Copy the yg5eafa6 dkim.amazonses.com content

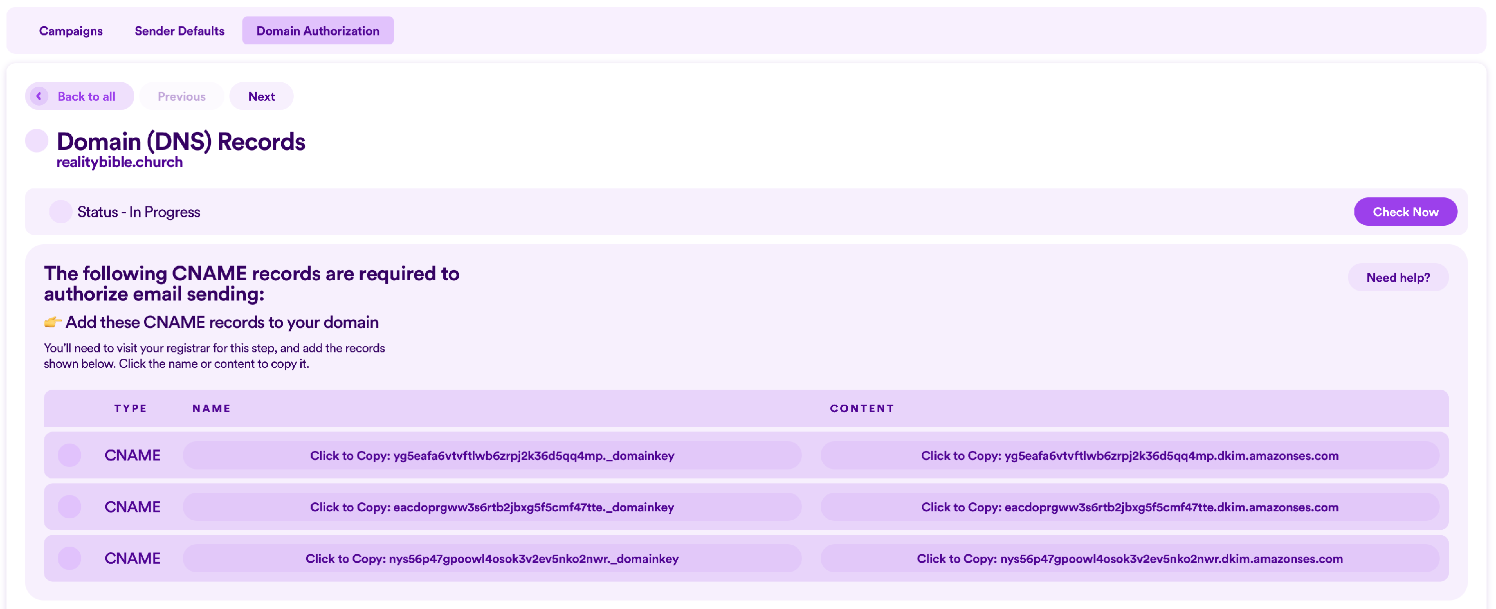(1129, 456)
